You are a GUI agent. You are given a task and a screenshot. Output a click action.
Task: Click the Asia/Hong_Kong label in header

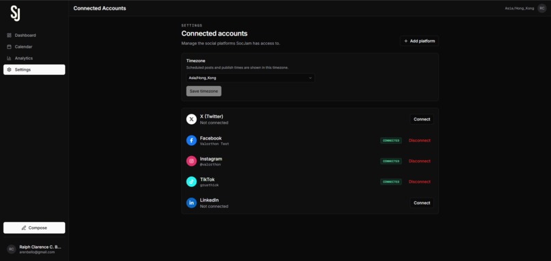(520, 8)
